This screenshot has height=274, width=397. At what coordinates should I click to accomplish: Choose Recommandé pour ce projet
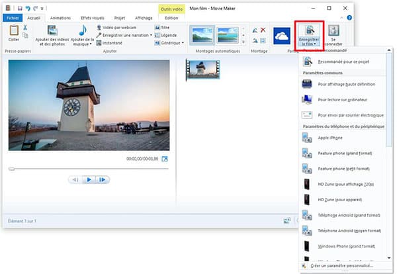(343, 62)
